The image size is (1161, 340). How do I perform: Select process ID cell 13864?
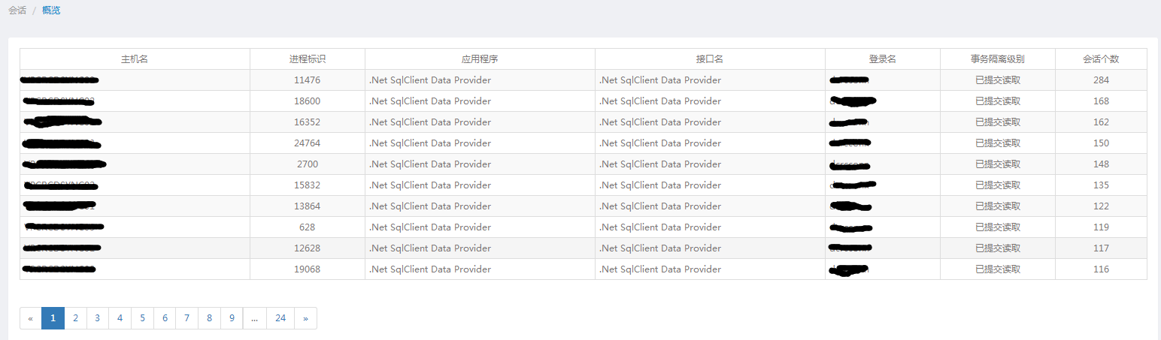pyautogui.click(x=308, y=206)
